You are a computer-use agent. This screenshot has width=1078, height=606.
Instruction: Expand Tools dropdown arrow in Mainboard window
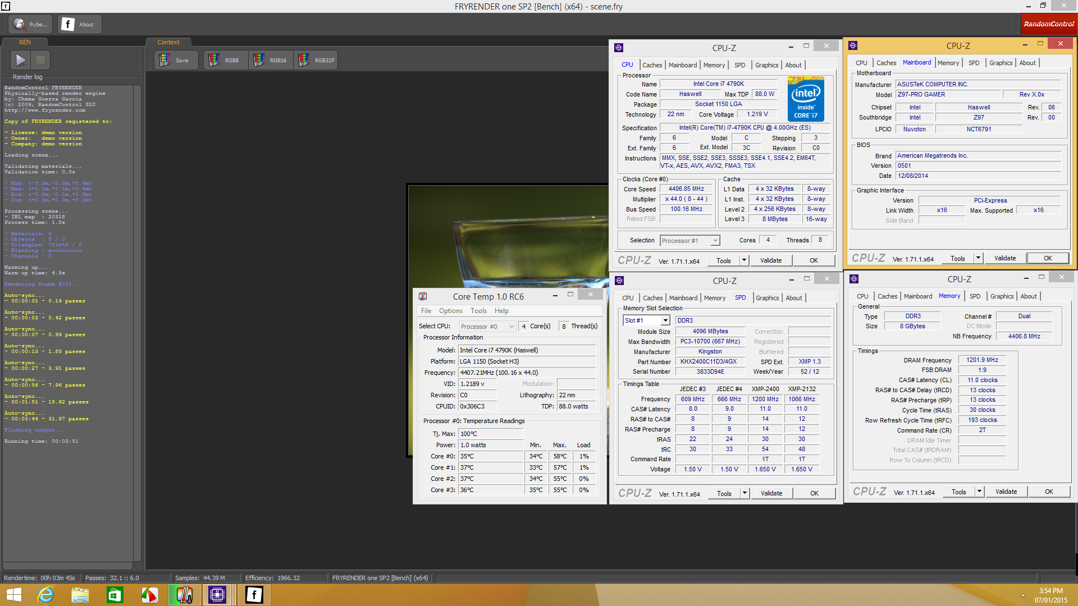[x=978, y=258]
